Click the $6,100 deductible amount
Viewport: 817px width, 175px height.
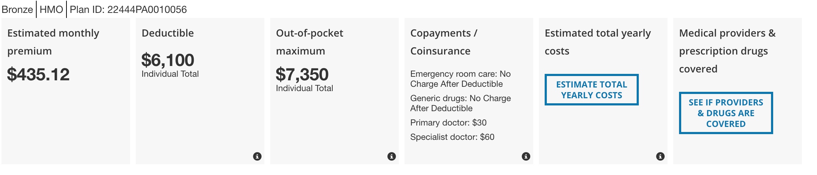coord(168,60)
